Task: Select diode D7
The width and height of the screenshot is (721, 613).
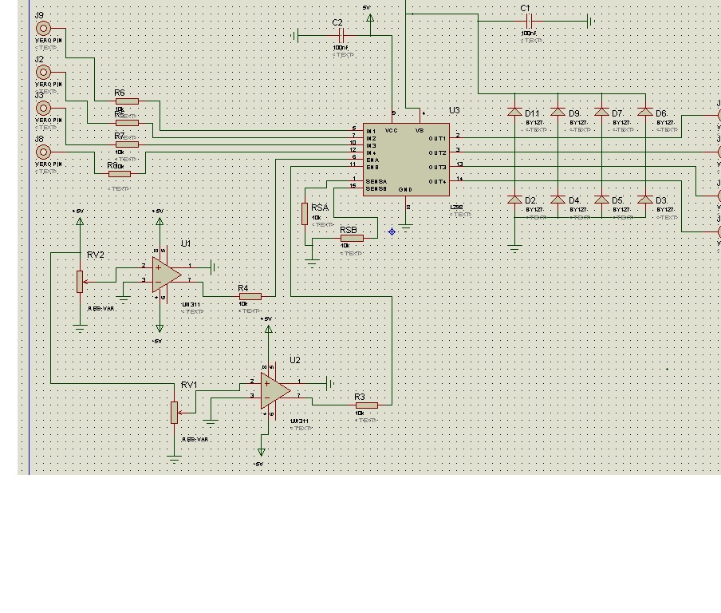Action: (x=601, y=112)
